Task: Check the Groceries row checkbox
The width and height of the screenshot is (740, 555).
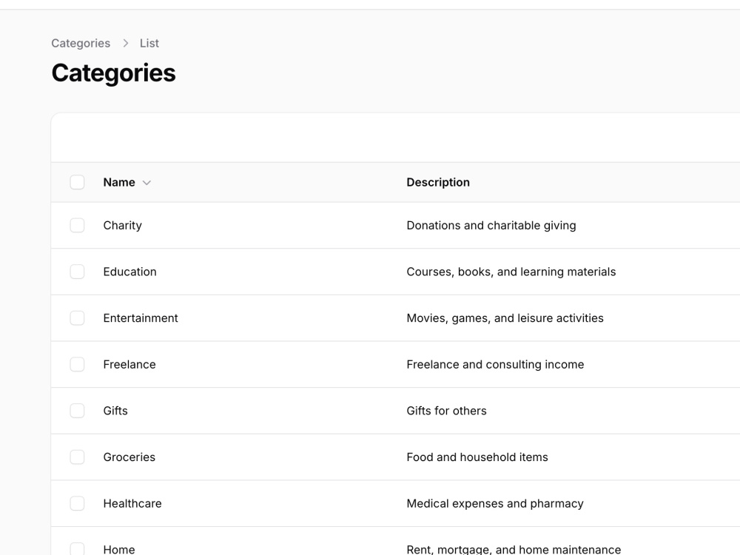Action: [78, 457]
